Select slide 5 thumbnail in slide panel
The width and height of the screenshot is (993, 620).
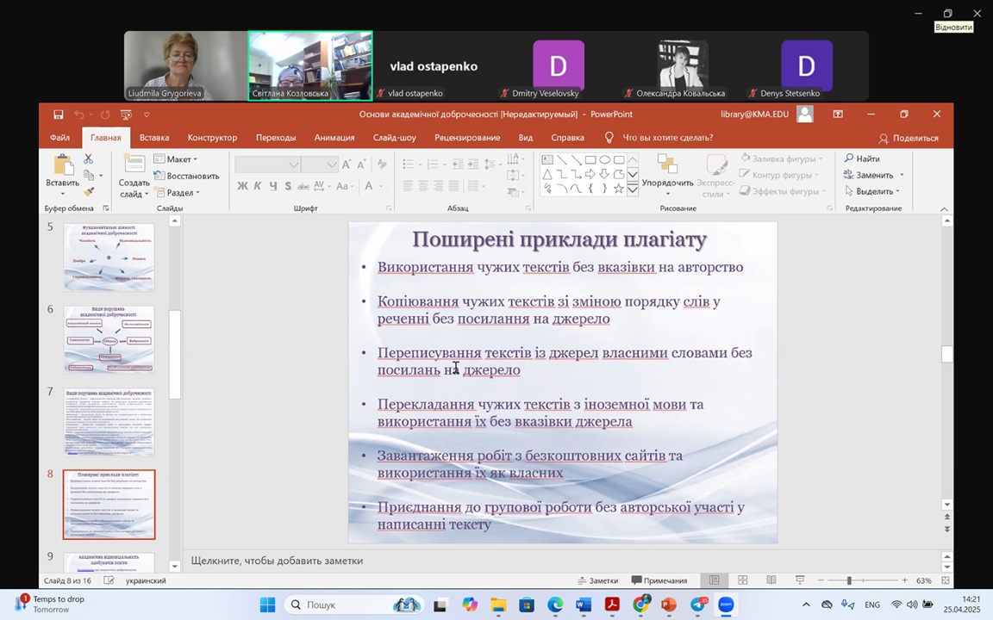(x=109, y=257)
